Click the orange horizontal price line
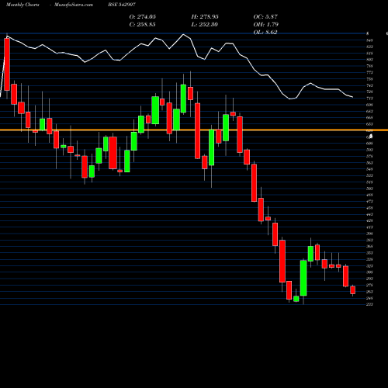Screen dimensions: 388x388 (194, 130)
